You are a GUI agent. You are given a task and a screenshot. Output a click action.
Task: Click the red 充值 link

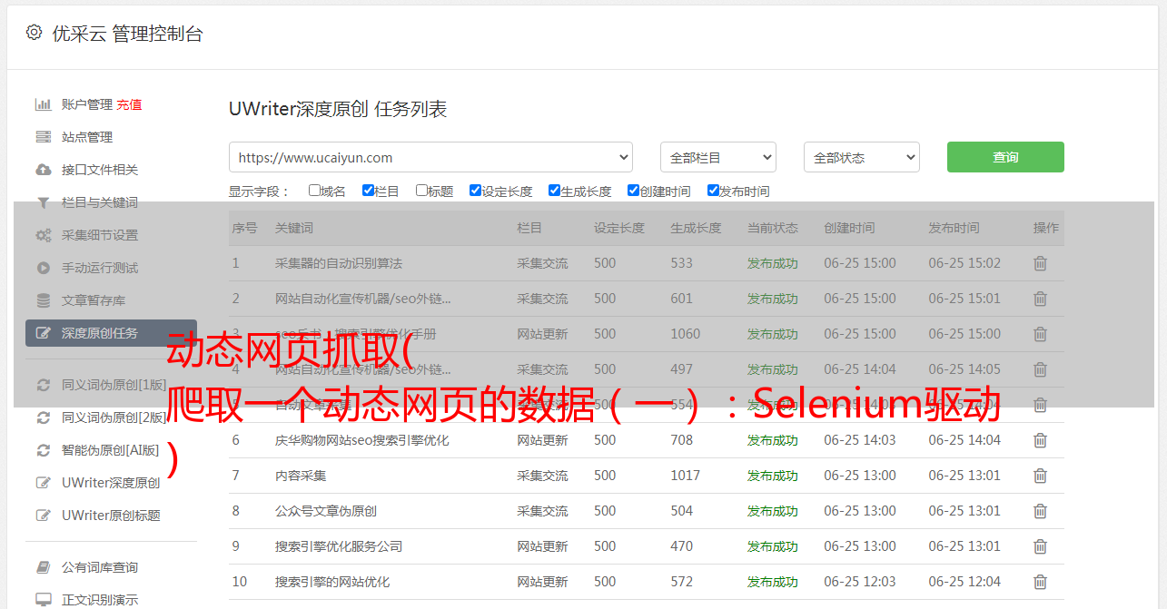click(x=129, y=104)
